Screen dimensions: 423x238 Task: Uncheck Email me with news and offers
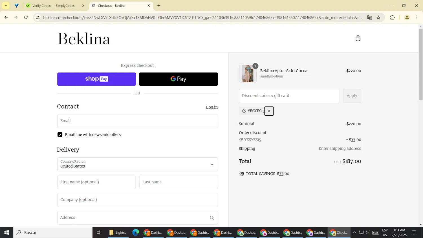[x=60, y=135]
